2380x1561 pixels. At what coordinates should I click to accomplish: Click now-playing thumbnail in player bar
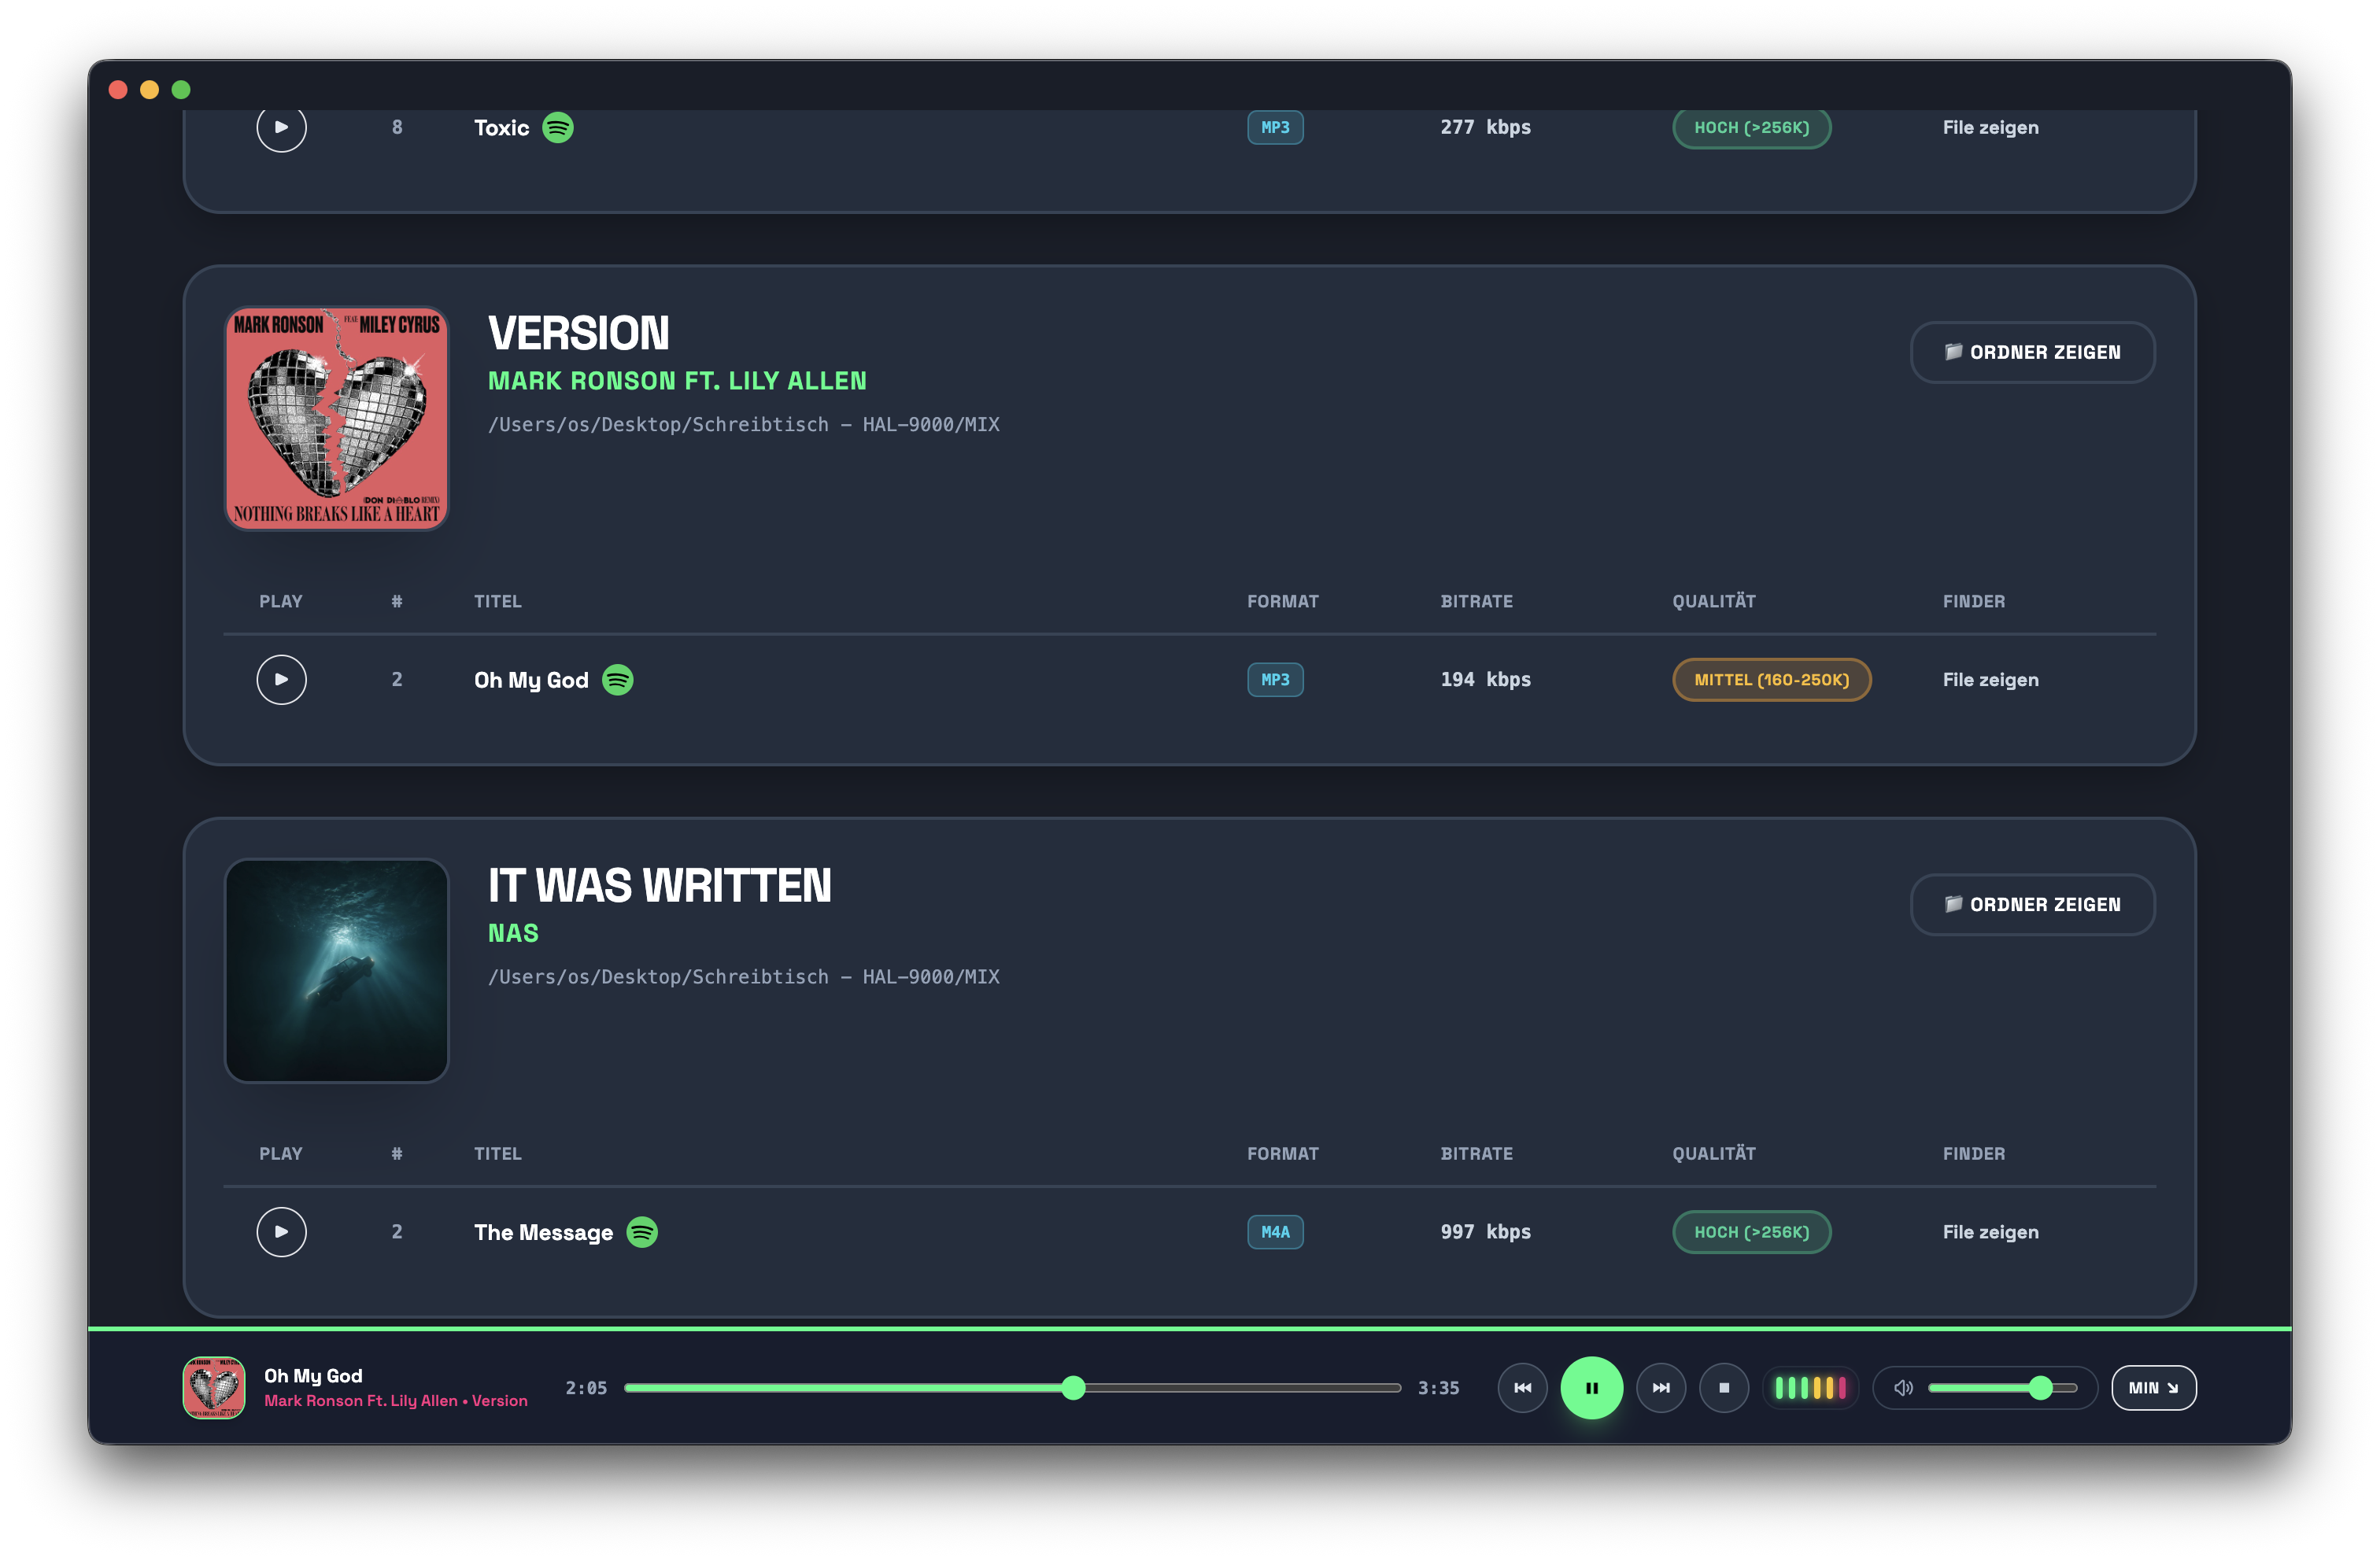coord(214,1388)
